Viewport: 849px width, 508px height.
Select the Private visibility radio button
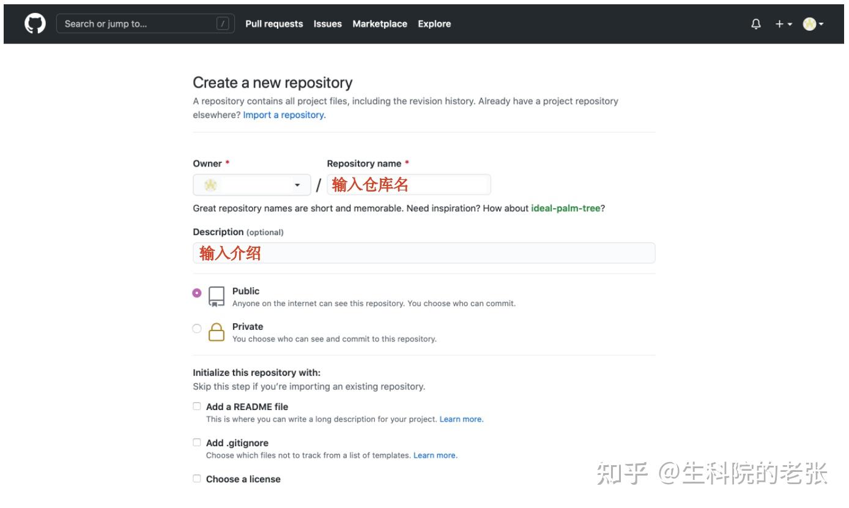coord(197,328)
